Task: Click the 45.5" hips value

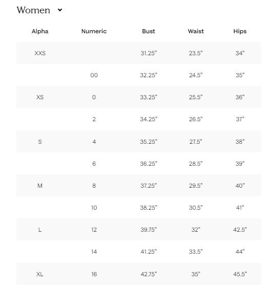Action: coord(240,274)
